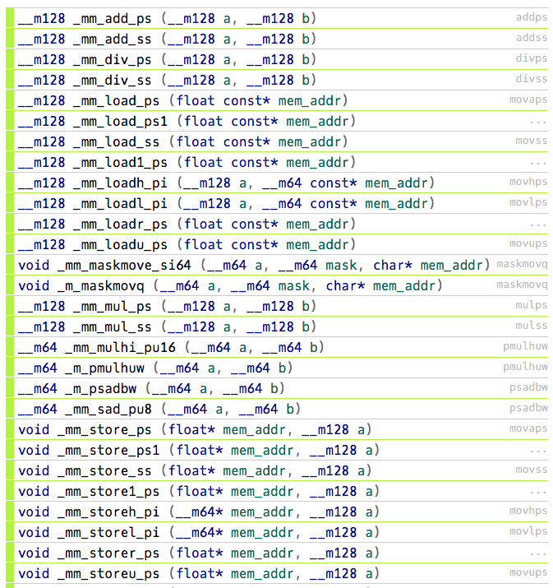The width and height of the screenshot is (553, 588).
Task: Click the divss instruction label
Action: coord(532,79)
